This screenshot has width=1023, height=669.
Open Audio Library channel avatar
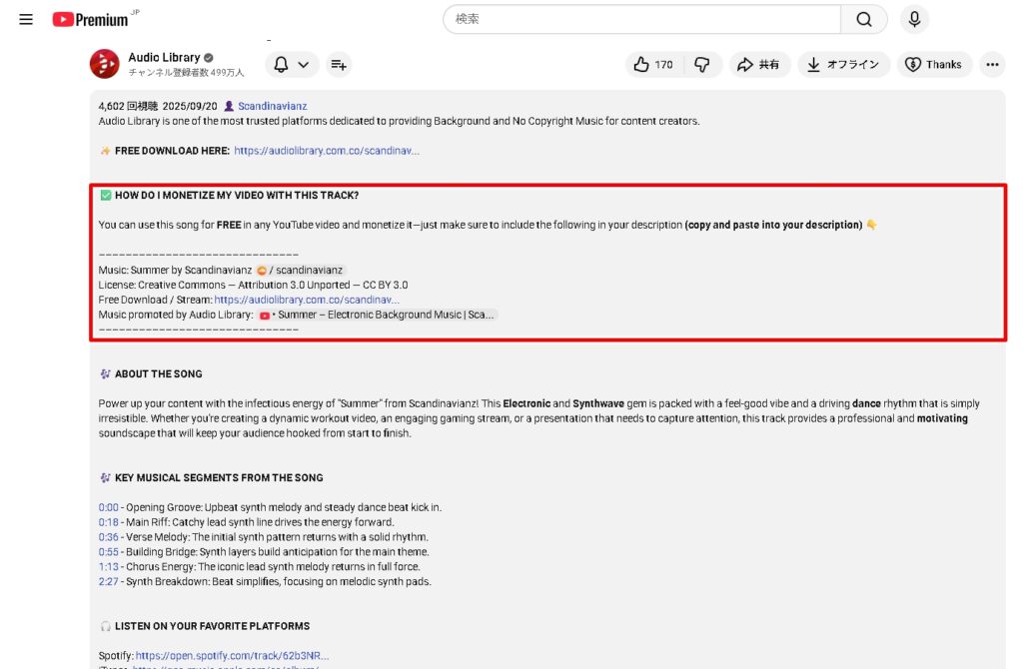pyautogui.click(x=105, y=65)
